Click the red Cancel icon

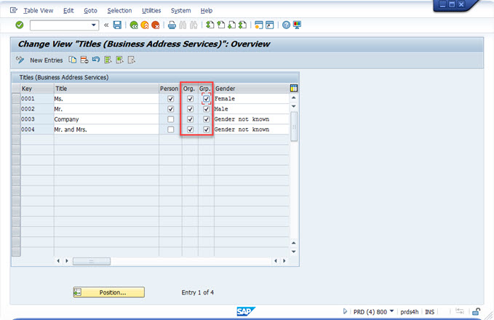[x=155, y=25]
